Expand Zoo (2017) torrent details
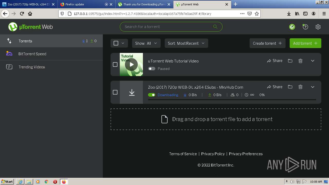329x185 pixels. point(313,87)
